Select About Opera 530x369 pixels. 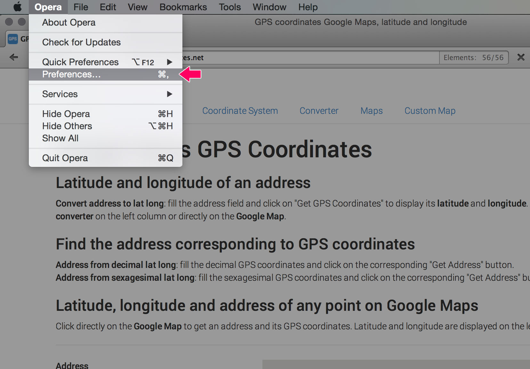click(106, 23)
